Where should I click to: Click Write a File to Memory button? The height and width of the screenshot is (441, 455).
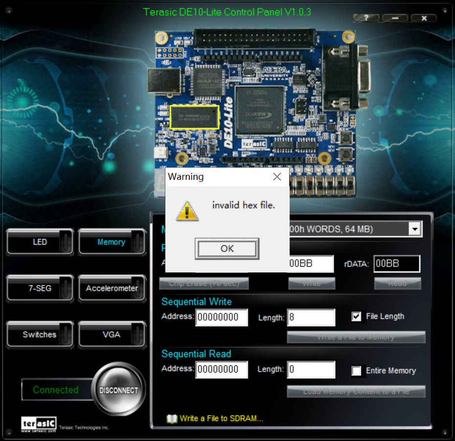coord(356,337)
